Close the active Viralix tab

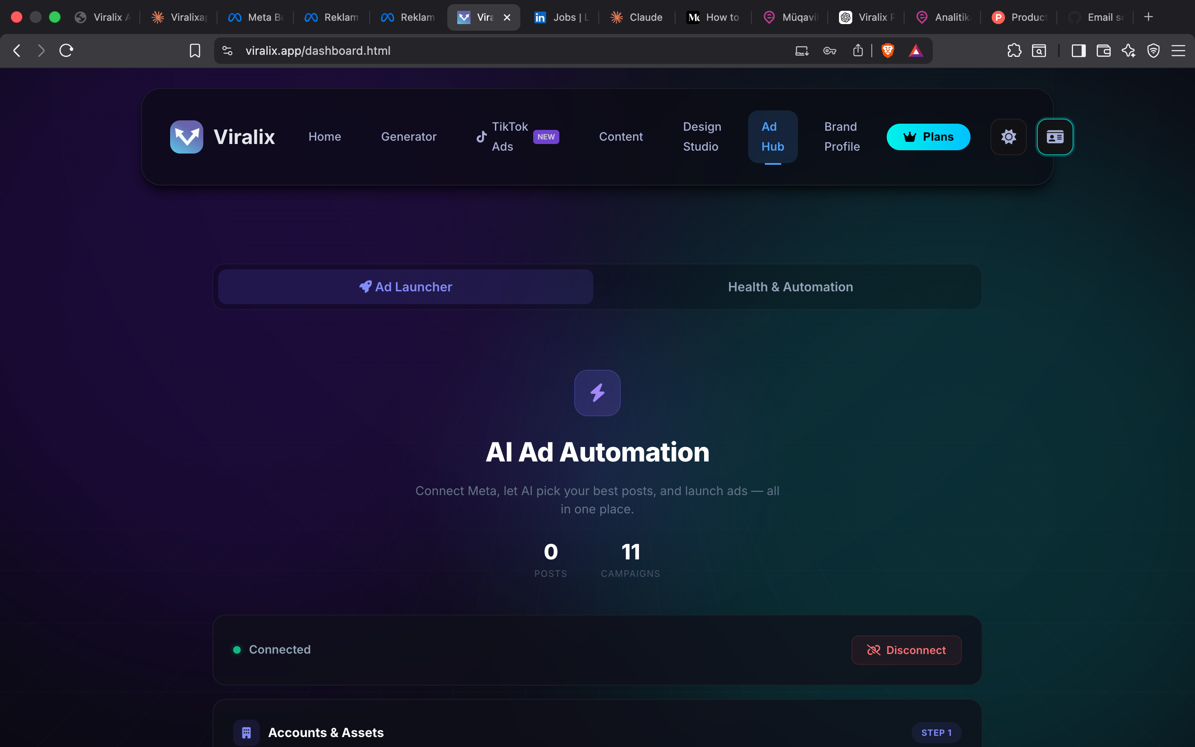click(x=507, y=17)
